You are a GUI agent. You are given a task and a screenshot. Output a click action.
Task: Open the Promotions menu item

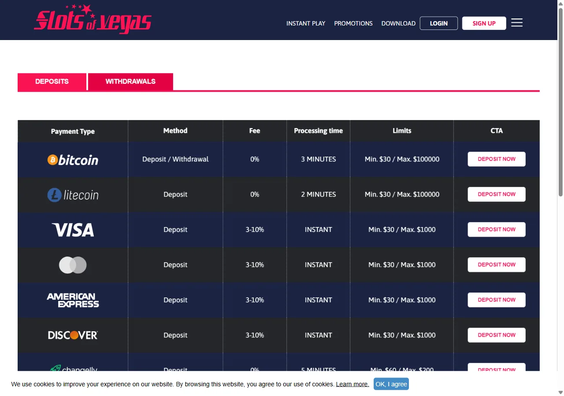coord(353,23)
